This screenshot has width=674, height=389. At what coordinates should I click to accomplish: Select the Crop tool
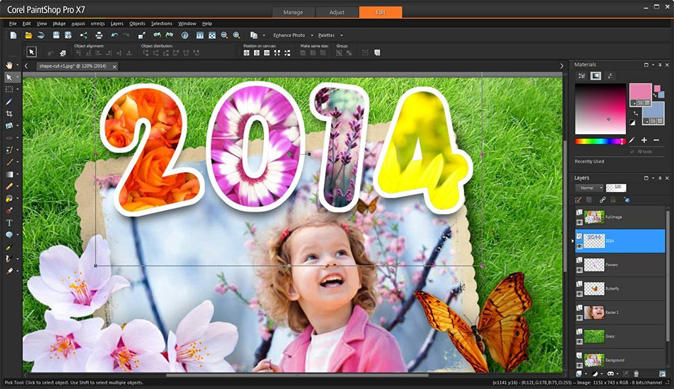pyautogui.click(x=9, y=113)
